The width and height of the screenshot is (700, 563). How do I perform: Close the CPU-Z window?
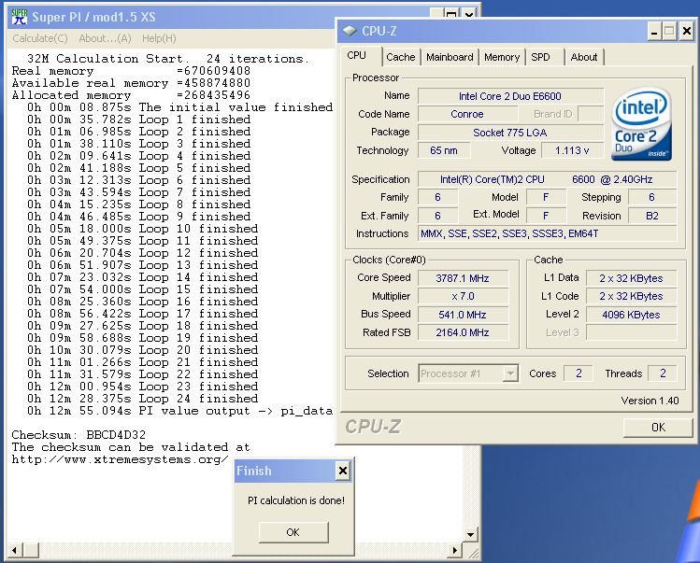pyautogui.click(x=687, y=31)
